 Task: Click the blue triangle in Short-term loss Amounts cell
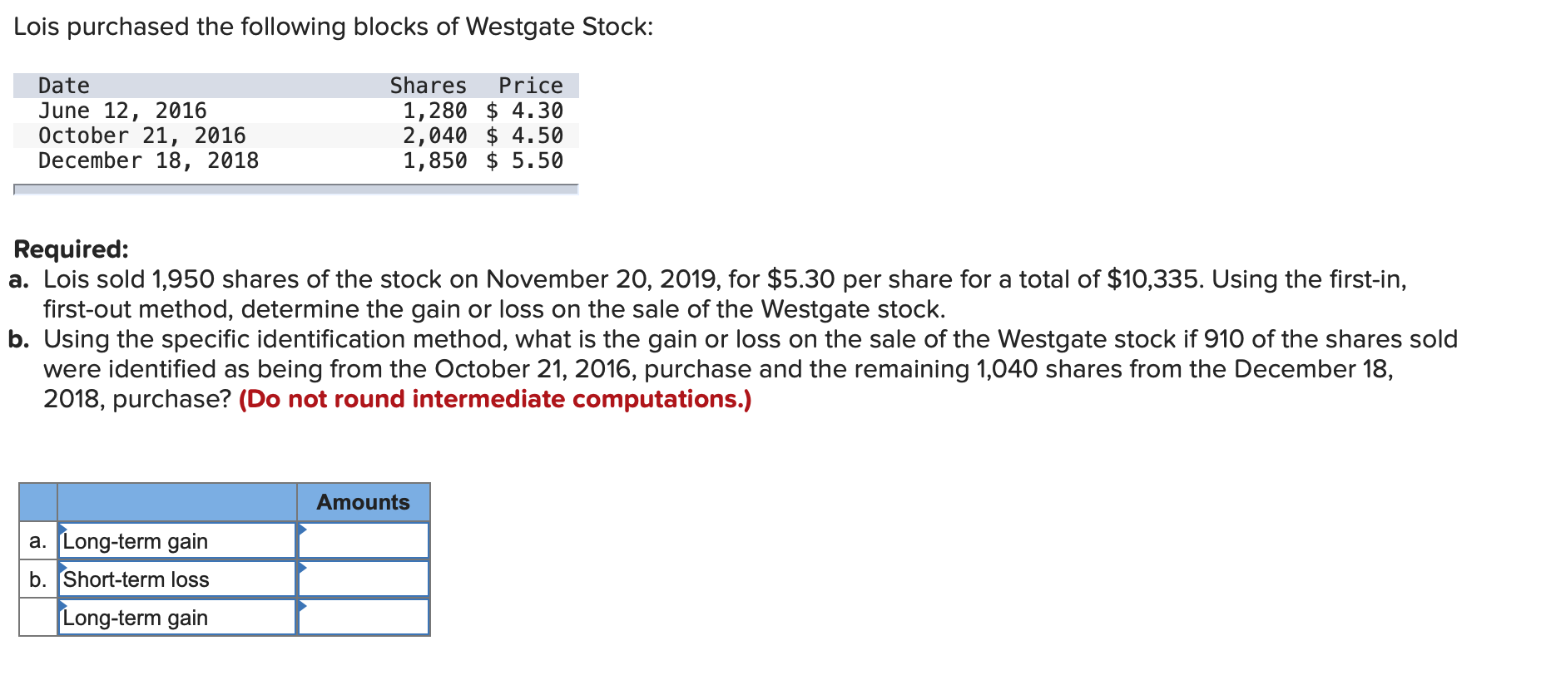pos(303,568)
